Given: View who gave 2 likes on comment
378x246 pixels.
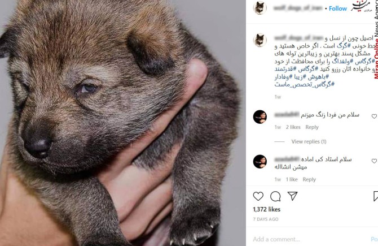Looking at the screenshot, I should pyautogui.click(x=293, y=127).
